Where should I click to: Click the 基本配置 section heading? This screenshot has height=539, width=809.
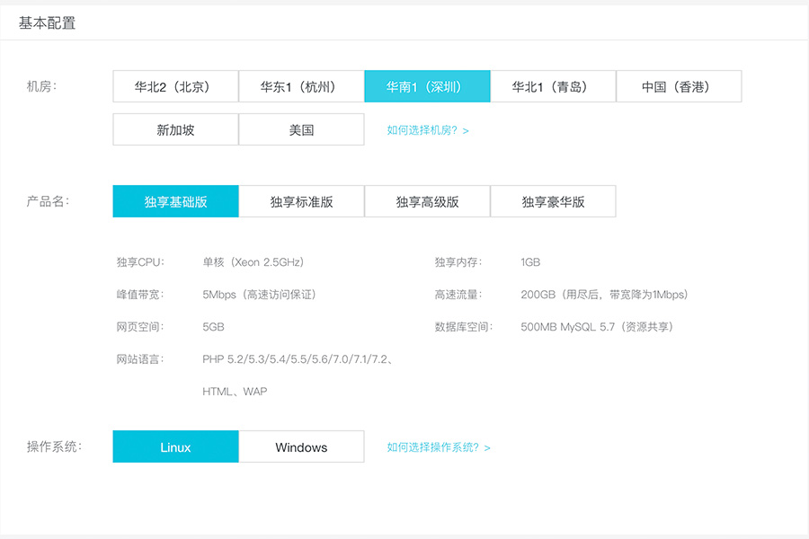[44, 22]
